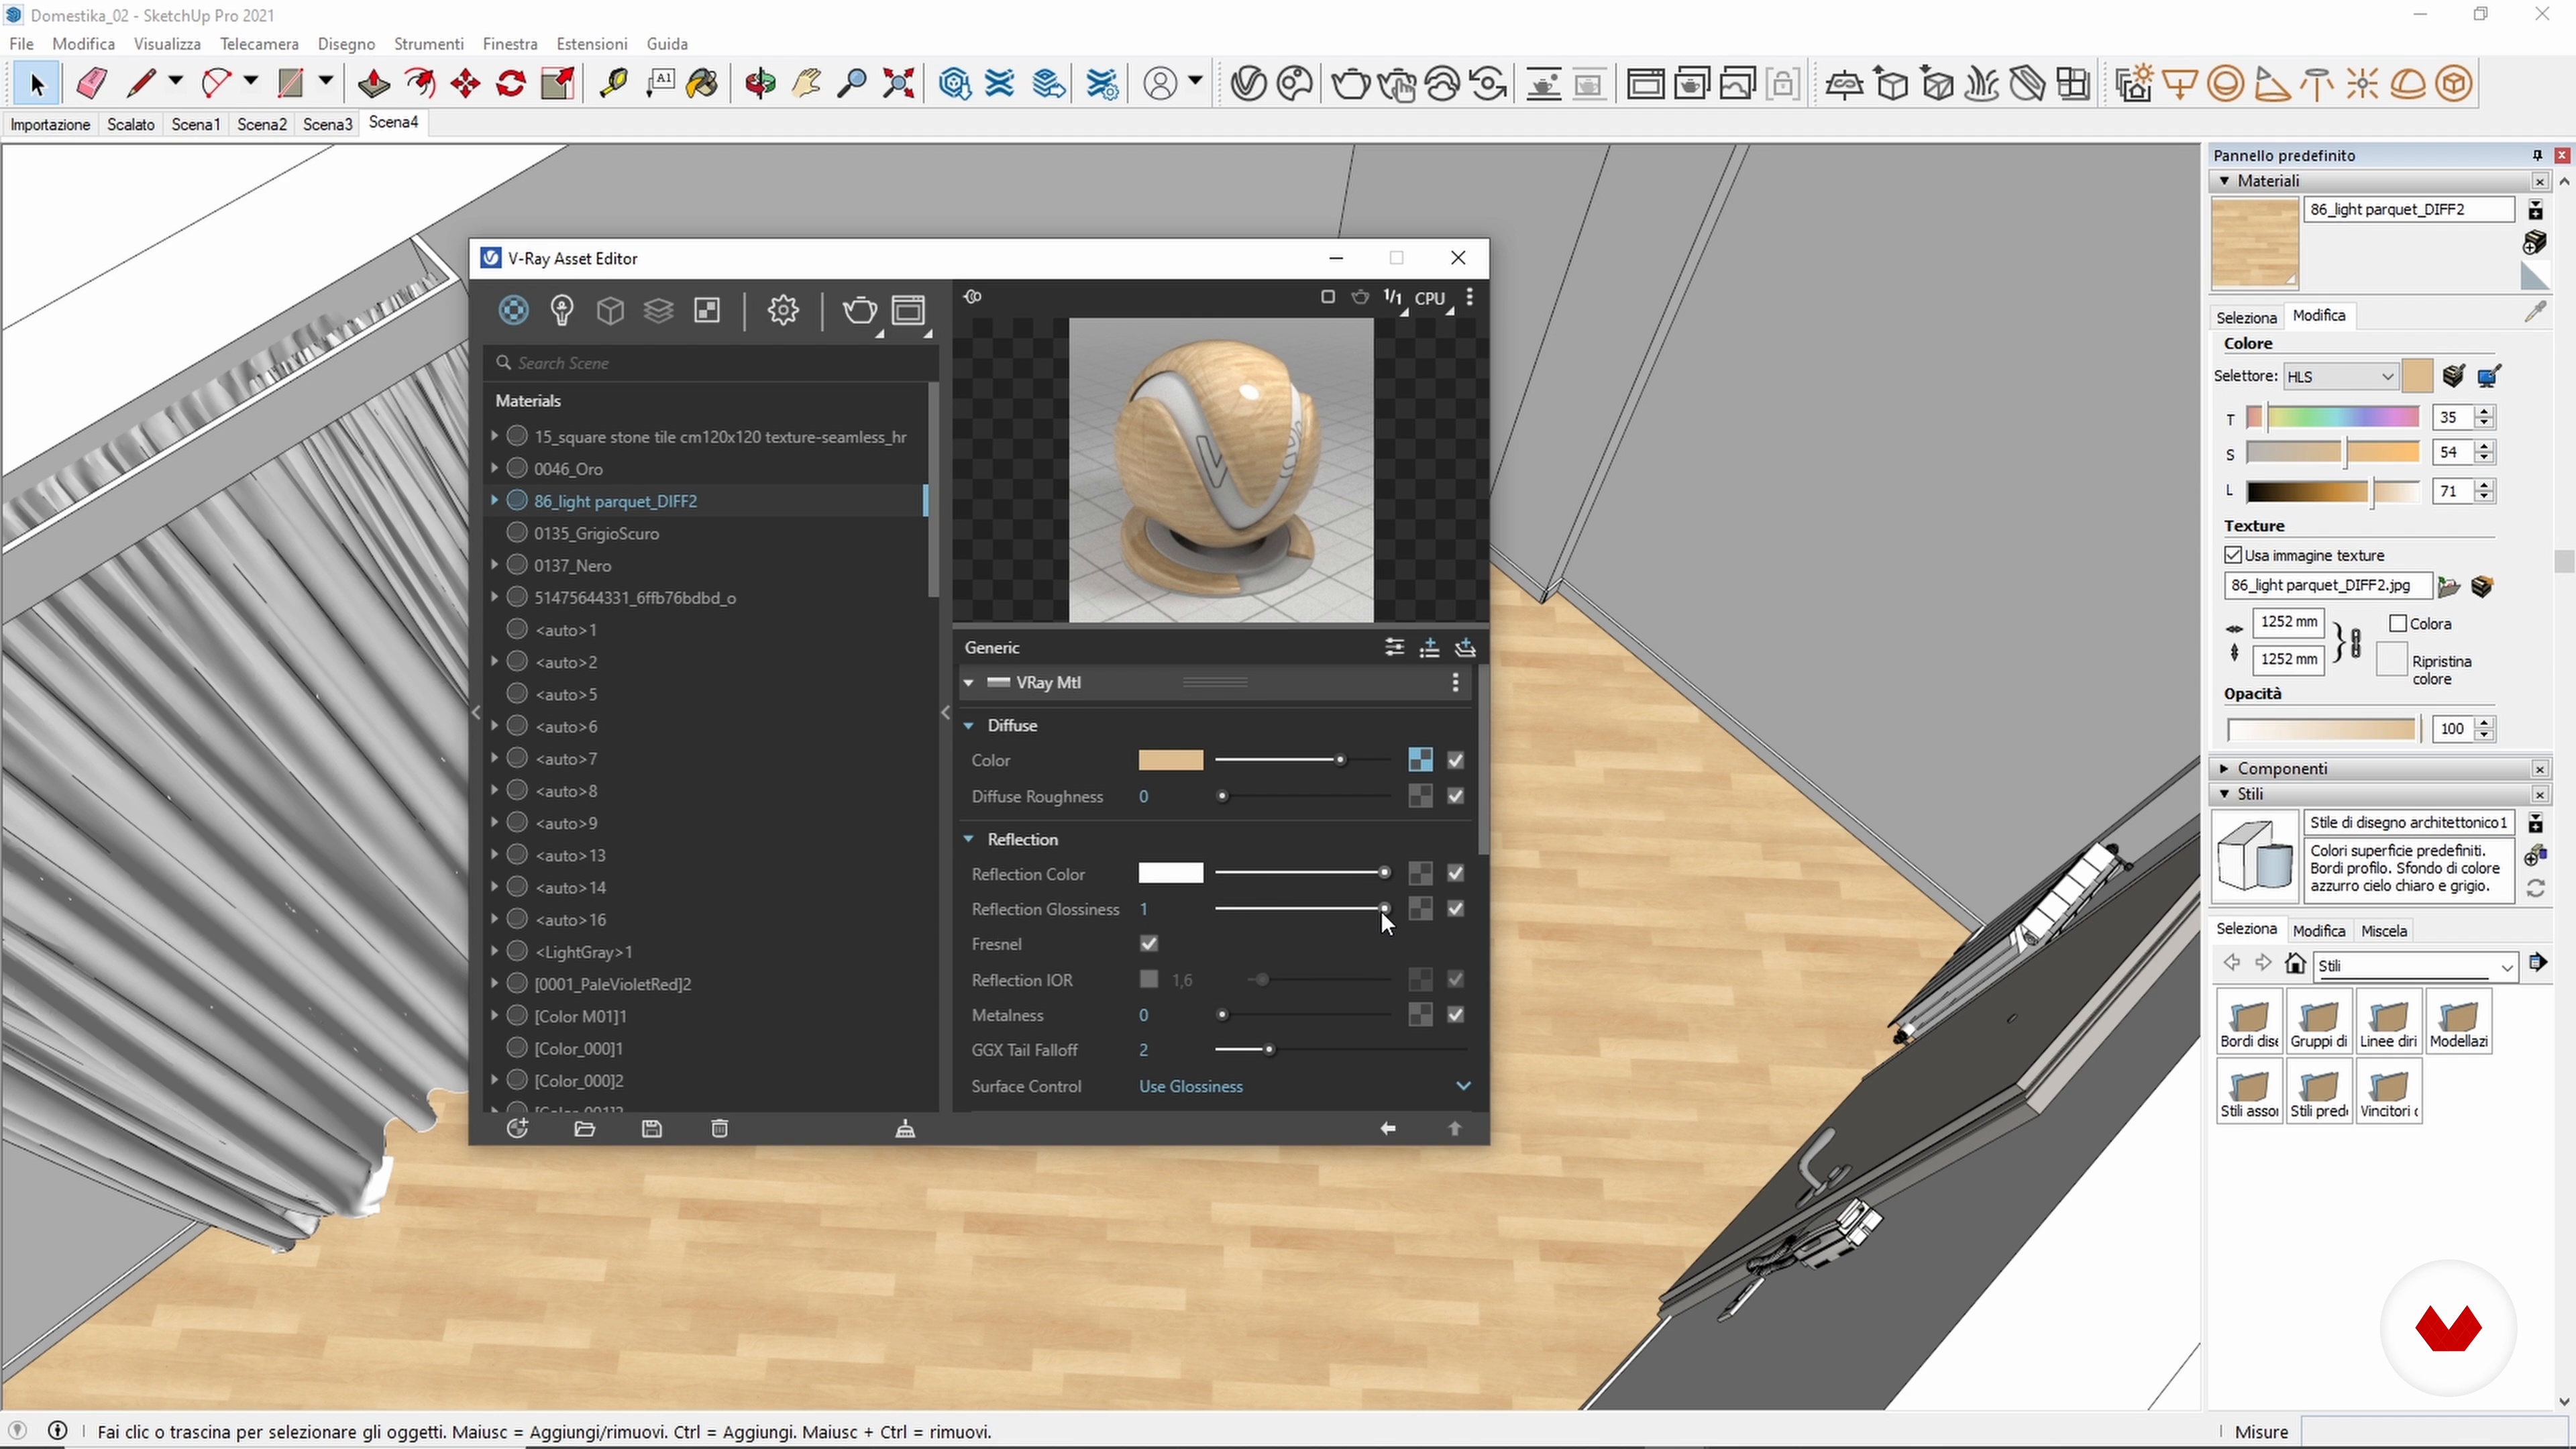Viewport: 2576px width, 1449px height.
Task: Toggle Metalness texture checkbox
Action: click(1456, 1015)
